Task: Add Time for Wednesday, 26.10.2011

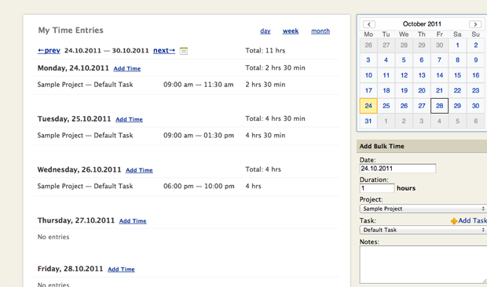Action: [139, 170]
